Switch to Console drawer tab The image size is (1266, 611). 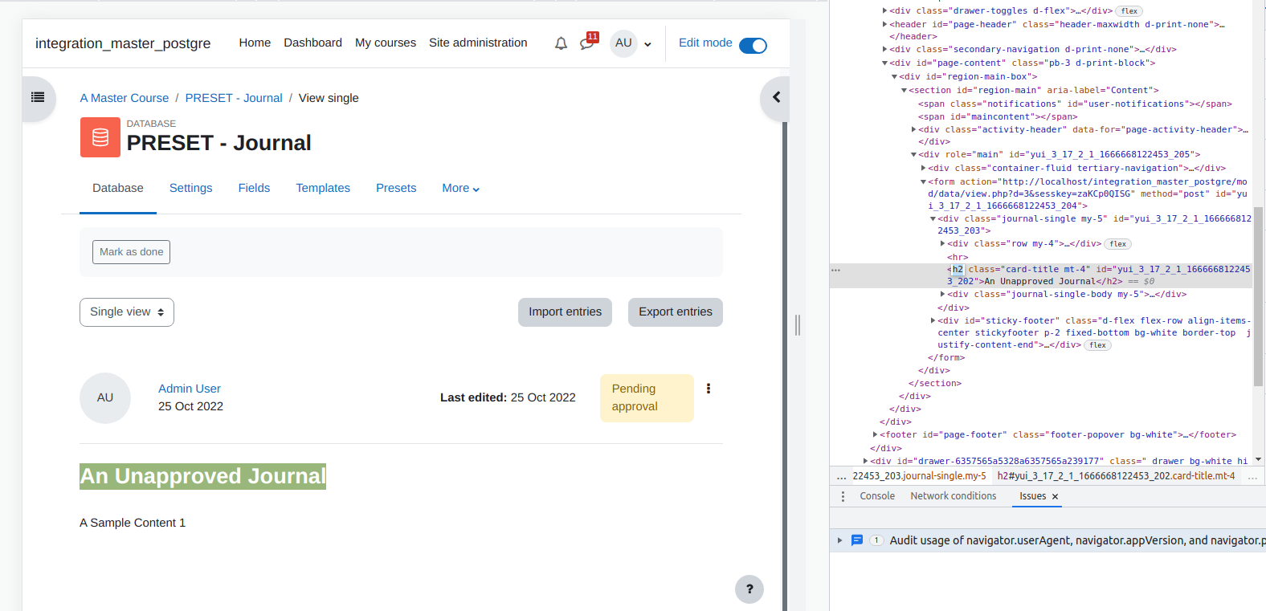[877, 496]
